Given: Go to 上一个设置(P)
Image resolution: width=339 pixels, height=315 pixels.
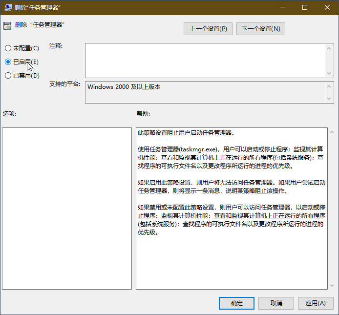Looking at the screenshot, I should tap(208, 29).
